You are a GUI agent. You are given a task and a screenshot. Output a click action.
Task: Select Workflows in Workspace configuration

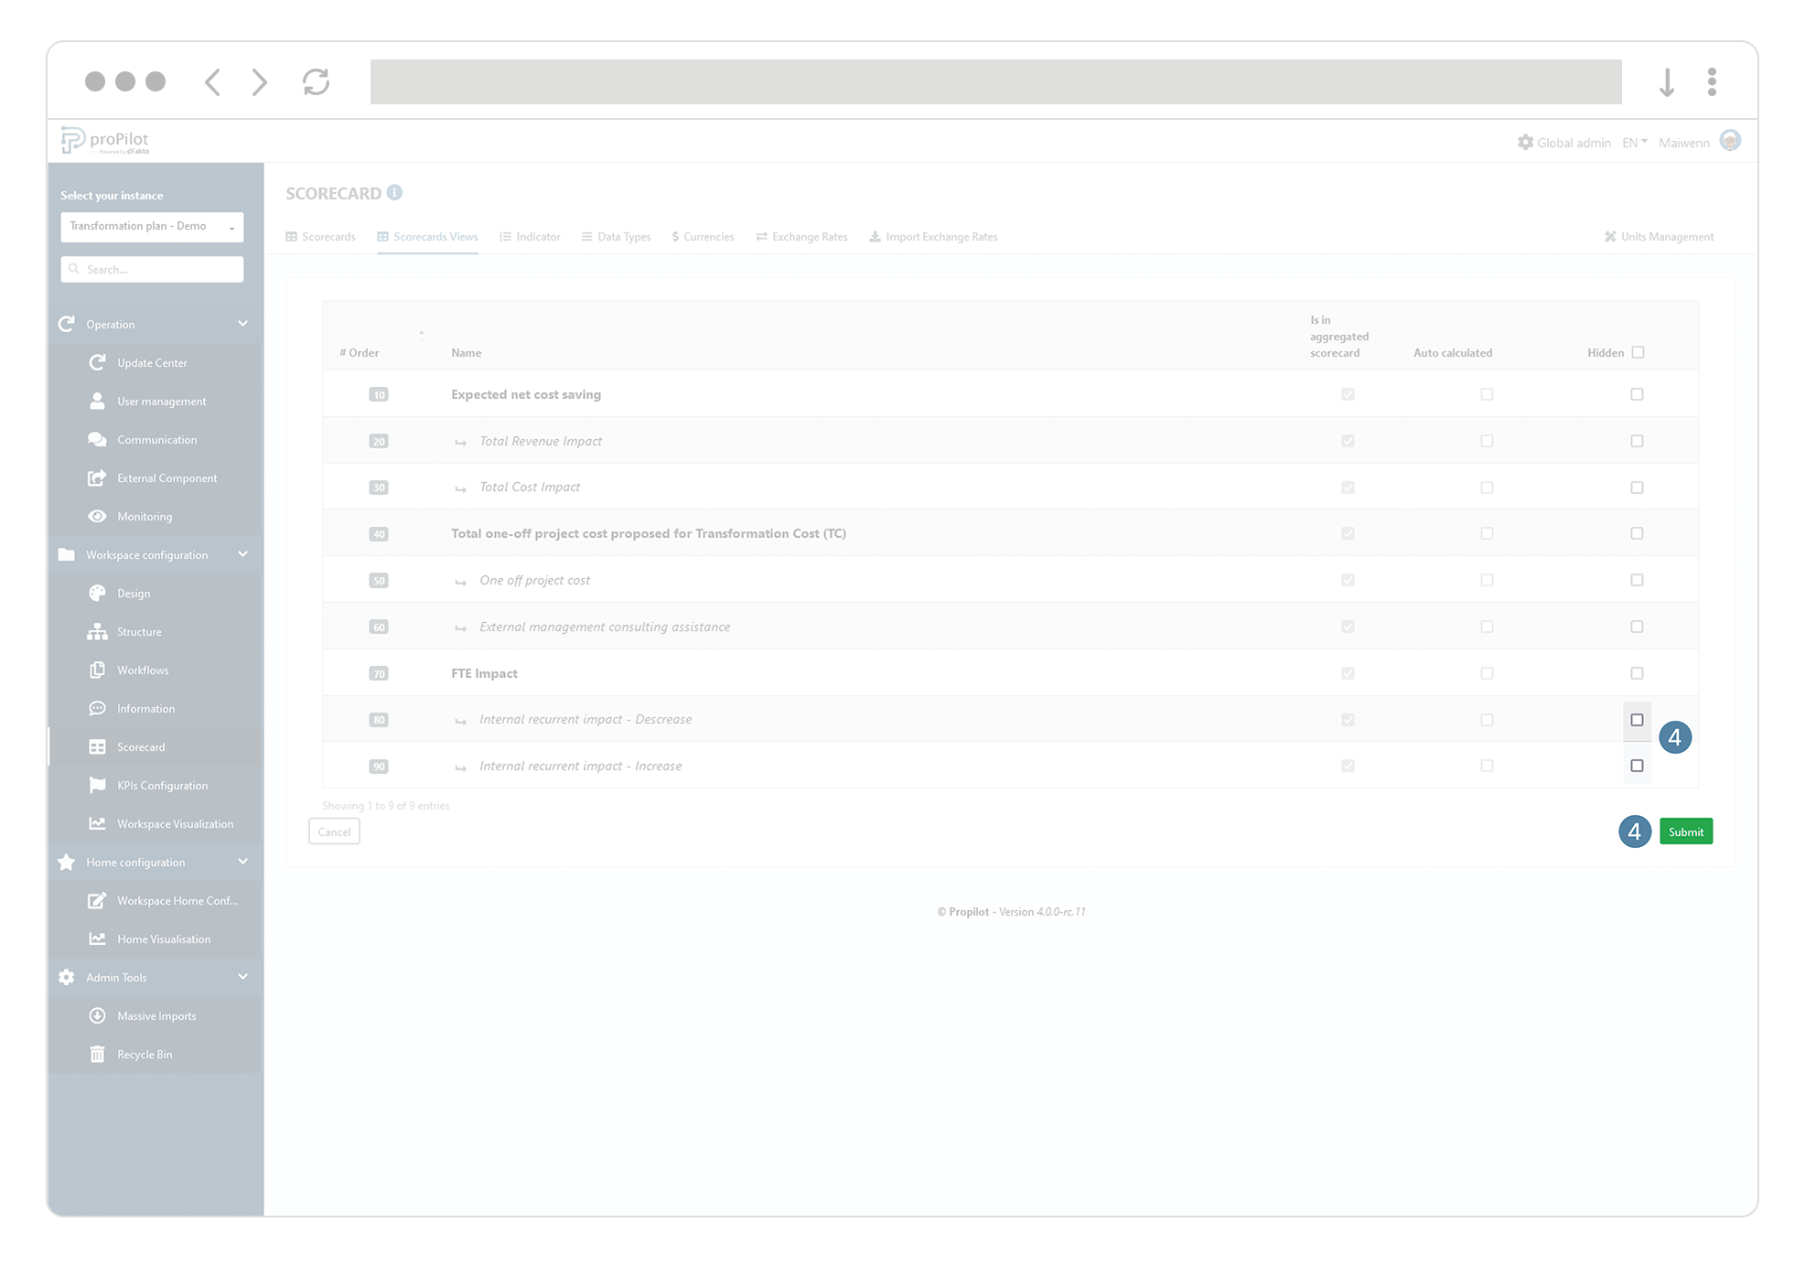[142, 670]
